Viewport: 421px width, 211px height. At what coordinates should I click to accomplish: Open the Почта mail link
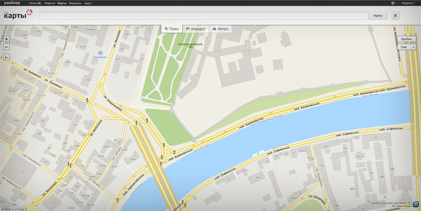pyautogui.click(x=35, y=3)
